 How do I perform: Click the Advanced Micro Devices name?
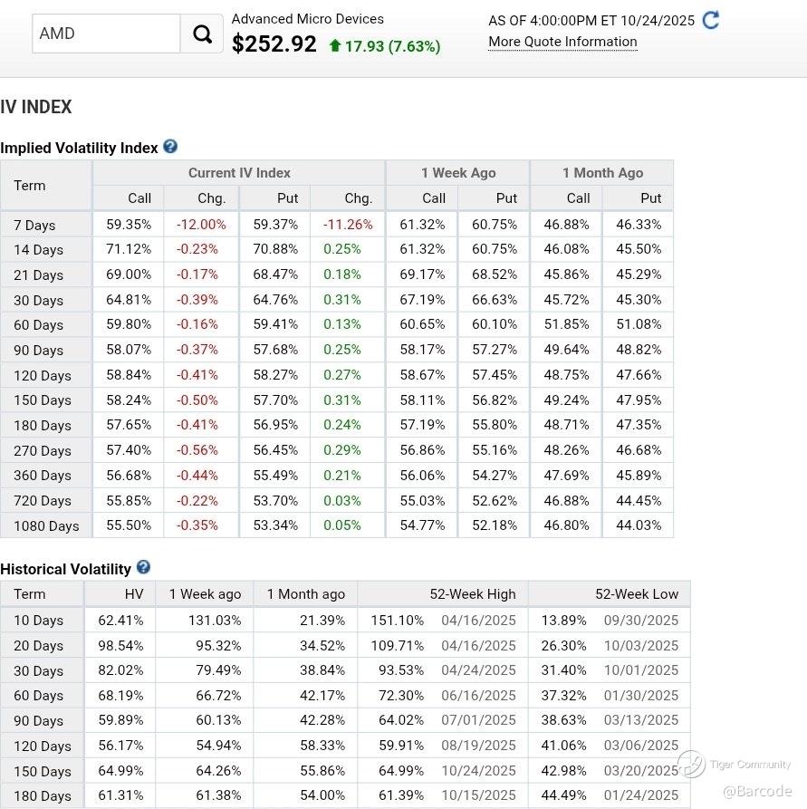308,19
